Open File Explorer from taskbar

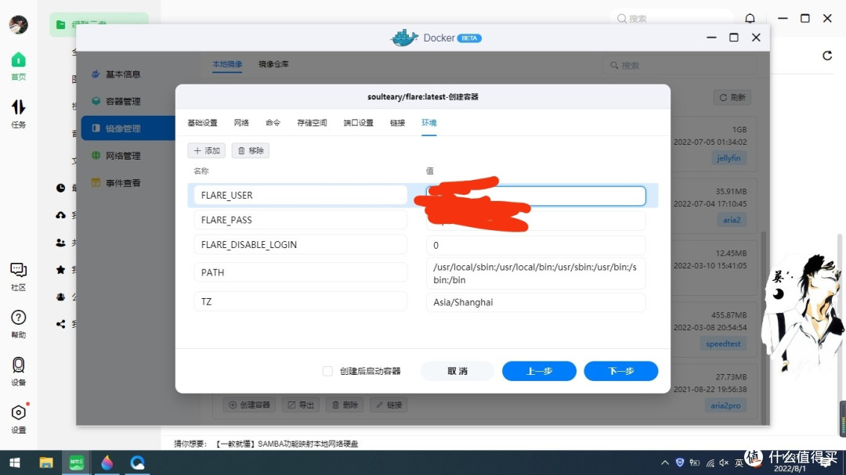[46, 462]
